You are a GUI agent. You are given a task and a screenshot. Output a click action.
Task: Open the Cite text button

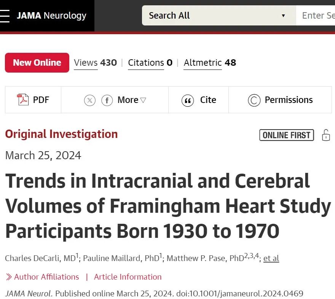click(x=208, y=100)
